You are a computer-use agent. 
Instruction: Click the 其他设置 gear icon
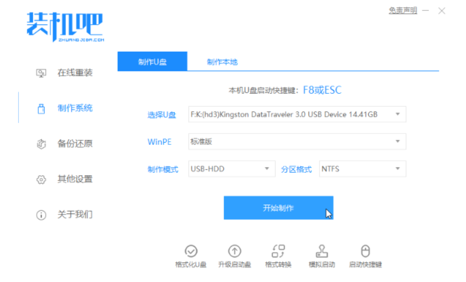(41, 180)
